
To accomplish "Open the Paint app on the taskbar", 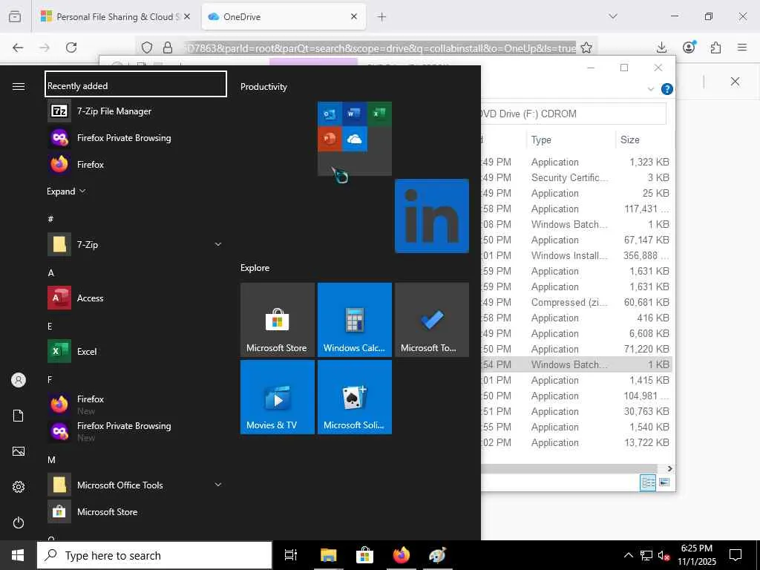I will tap(437, 555).
